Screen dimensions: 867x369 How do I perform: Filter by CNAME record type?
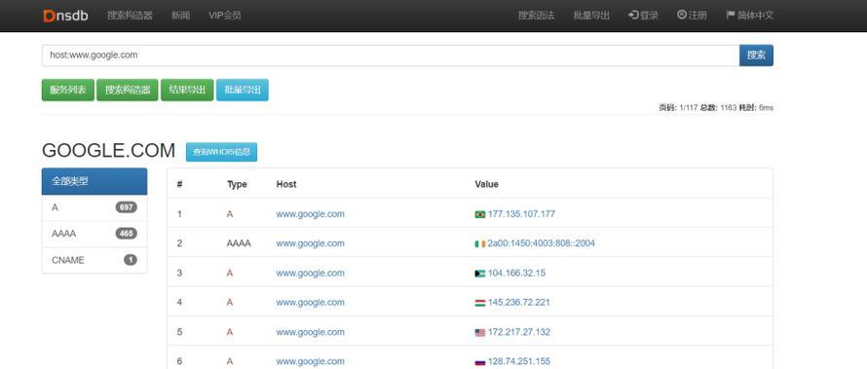click(94, 260)
